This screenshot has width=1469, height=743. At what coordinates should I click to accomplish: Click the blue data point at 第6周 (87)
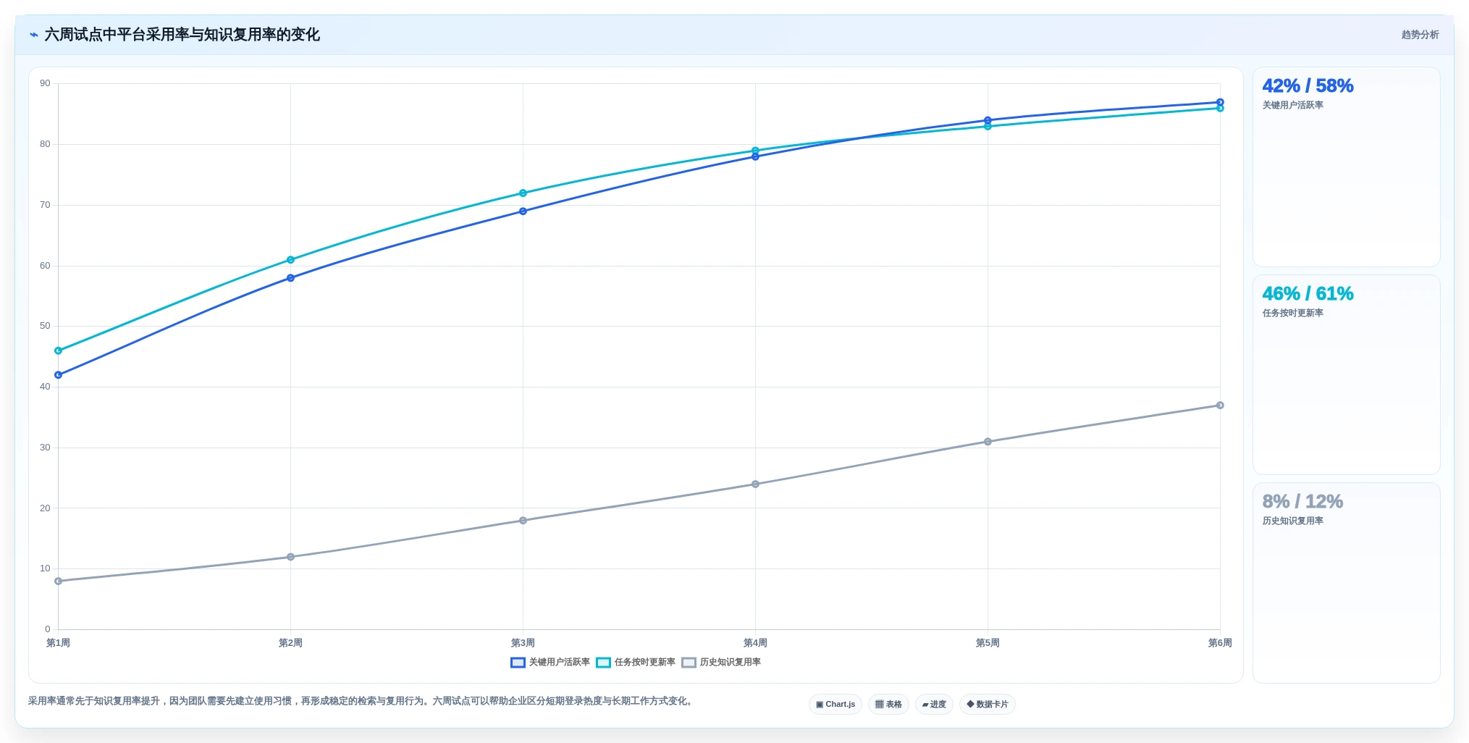pos(1220,102)
